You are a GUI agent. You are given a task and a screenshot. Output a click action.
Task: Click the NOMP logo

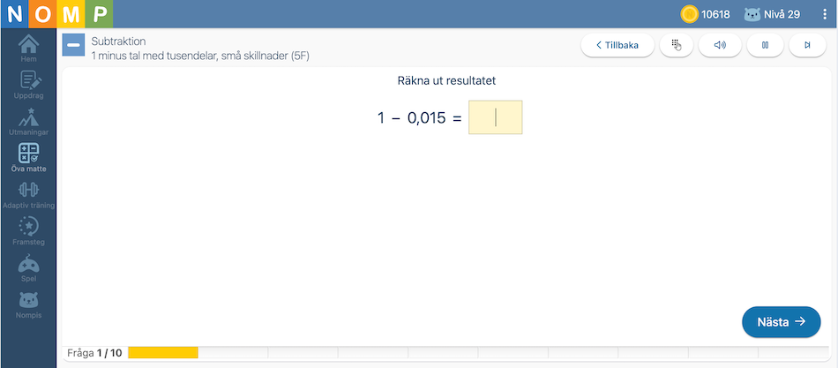[x=56, y=14]
